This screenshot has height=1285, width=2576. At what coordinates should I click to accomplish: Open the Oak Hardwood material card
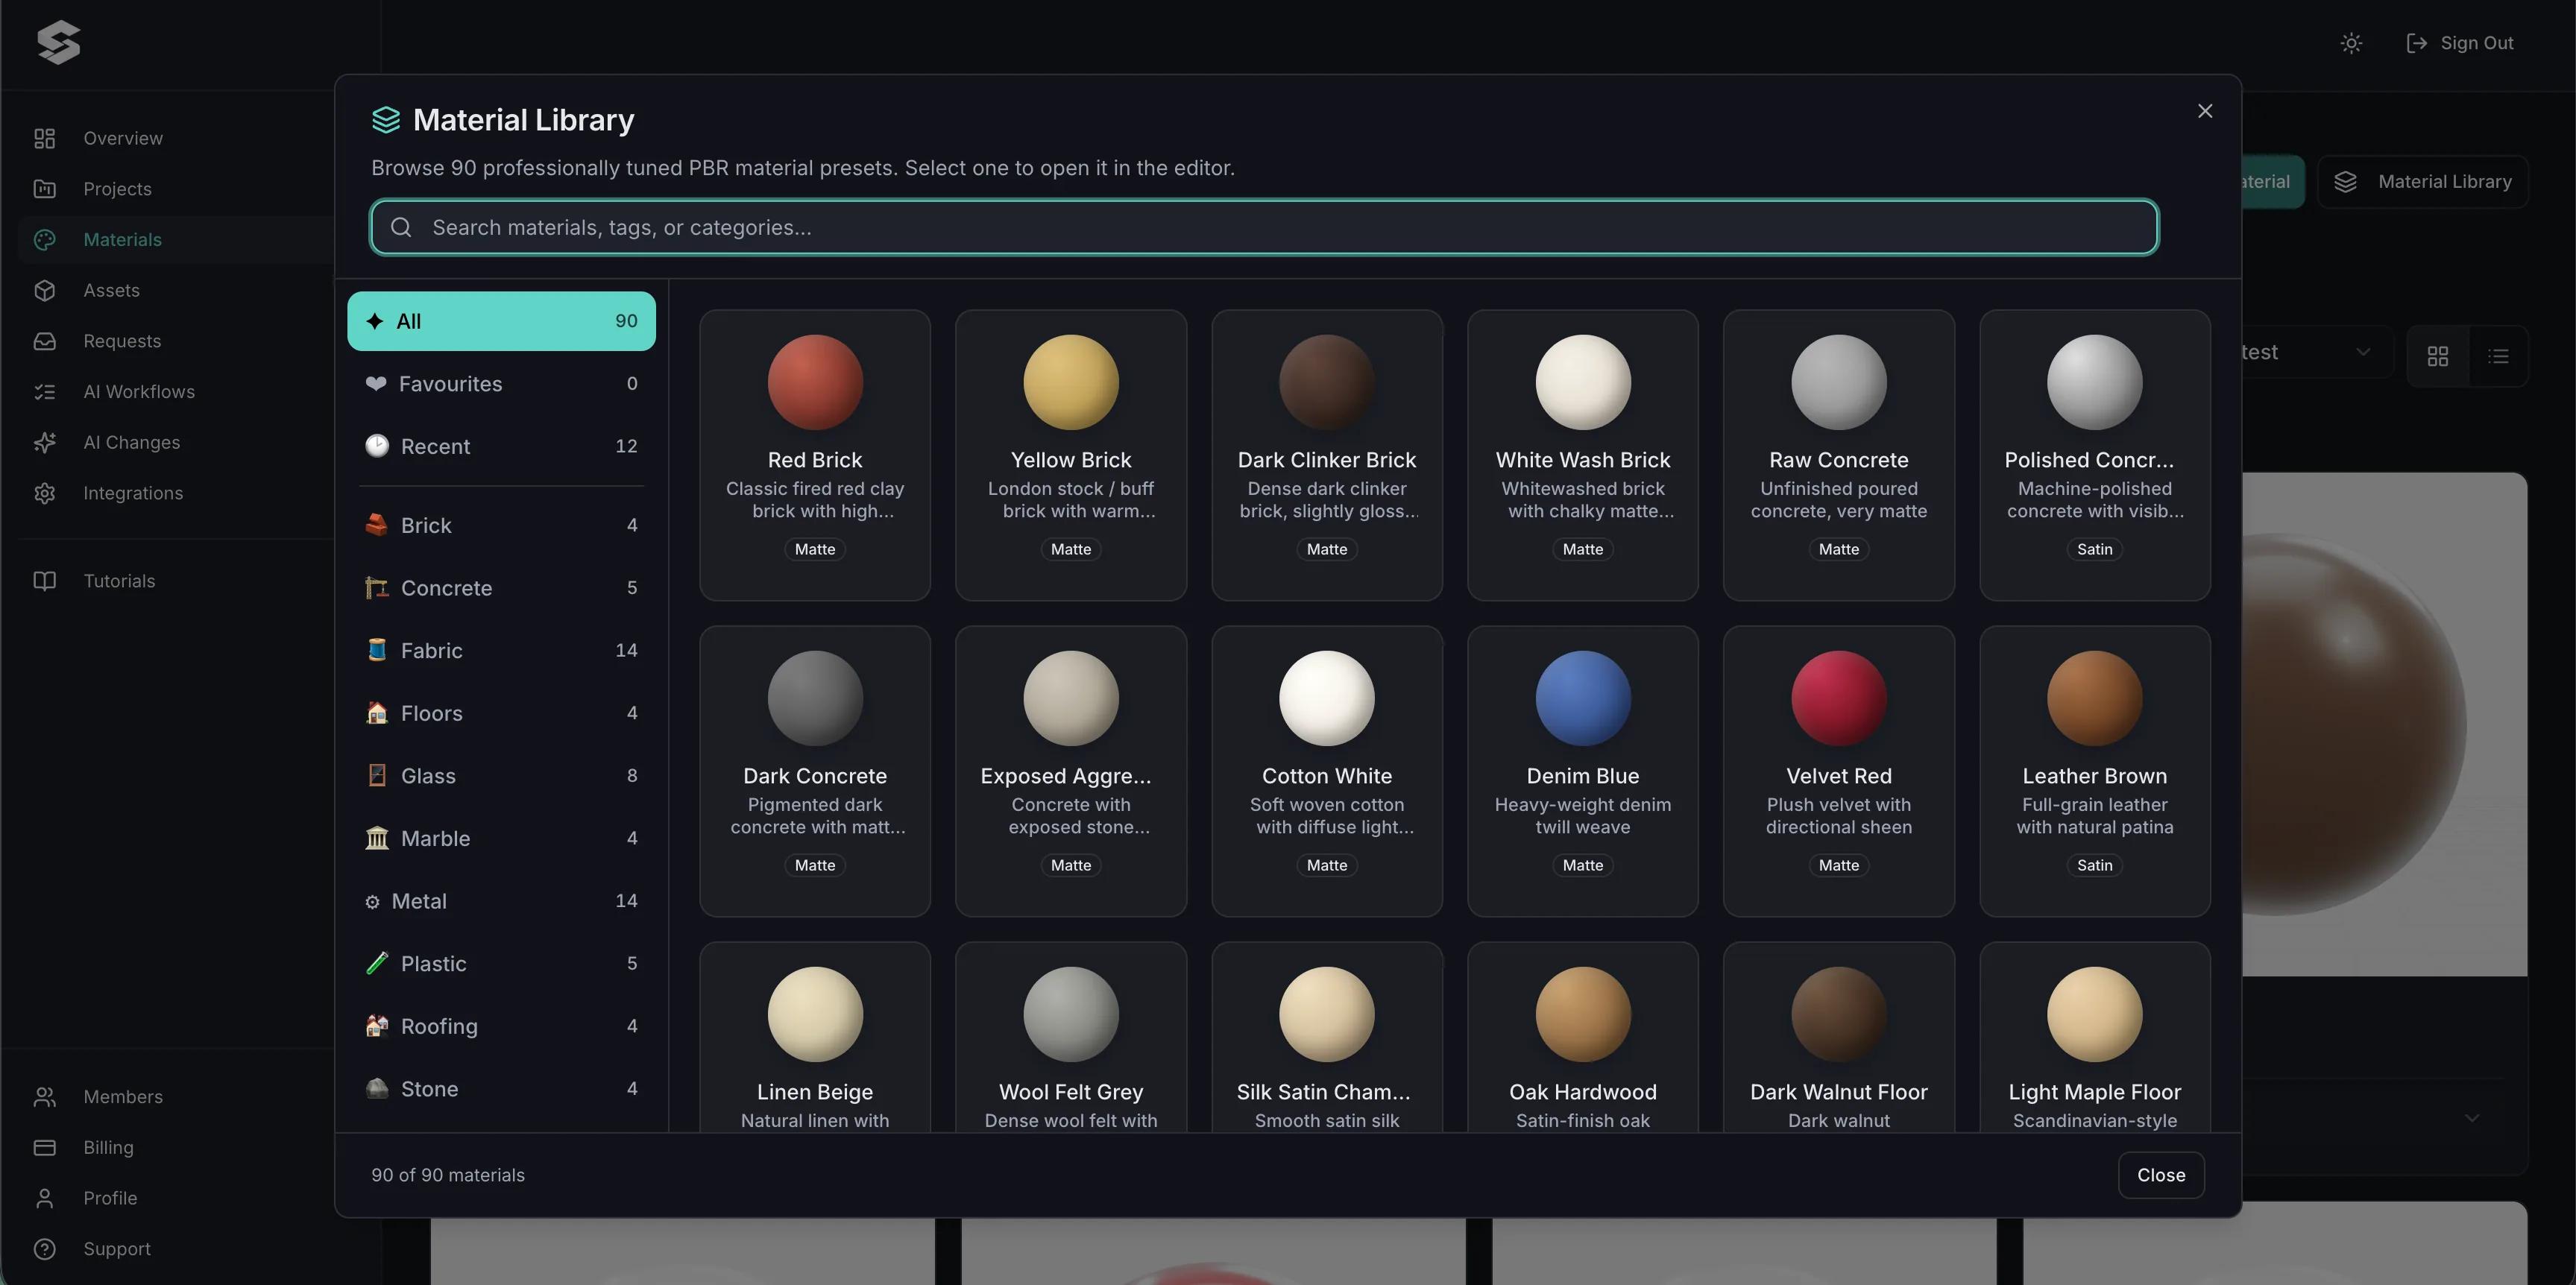point(1583,1037)
